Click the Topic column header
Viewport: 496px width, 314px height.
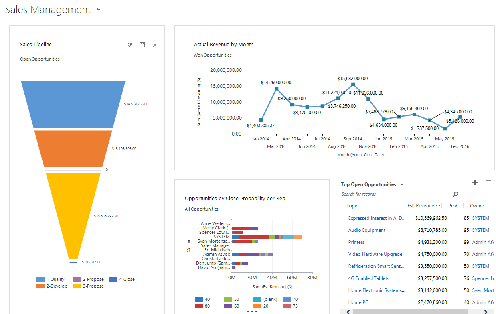click(352, 206)
